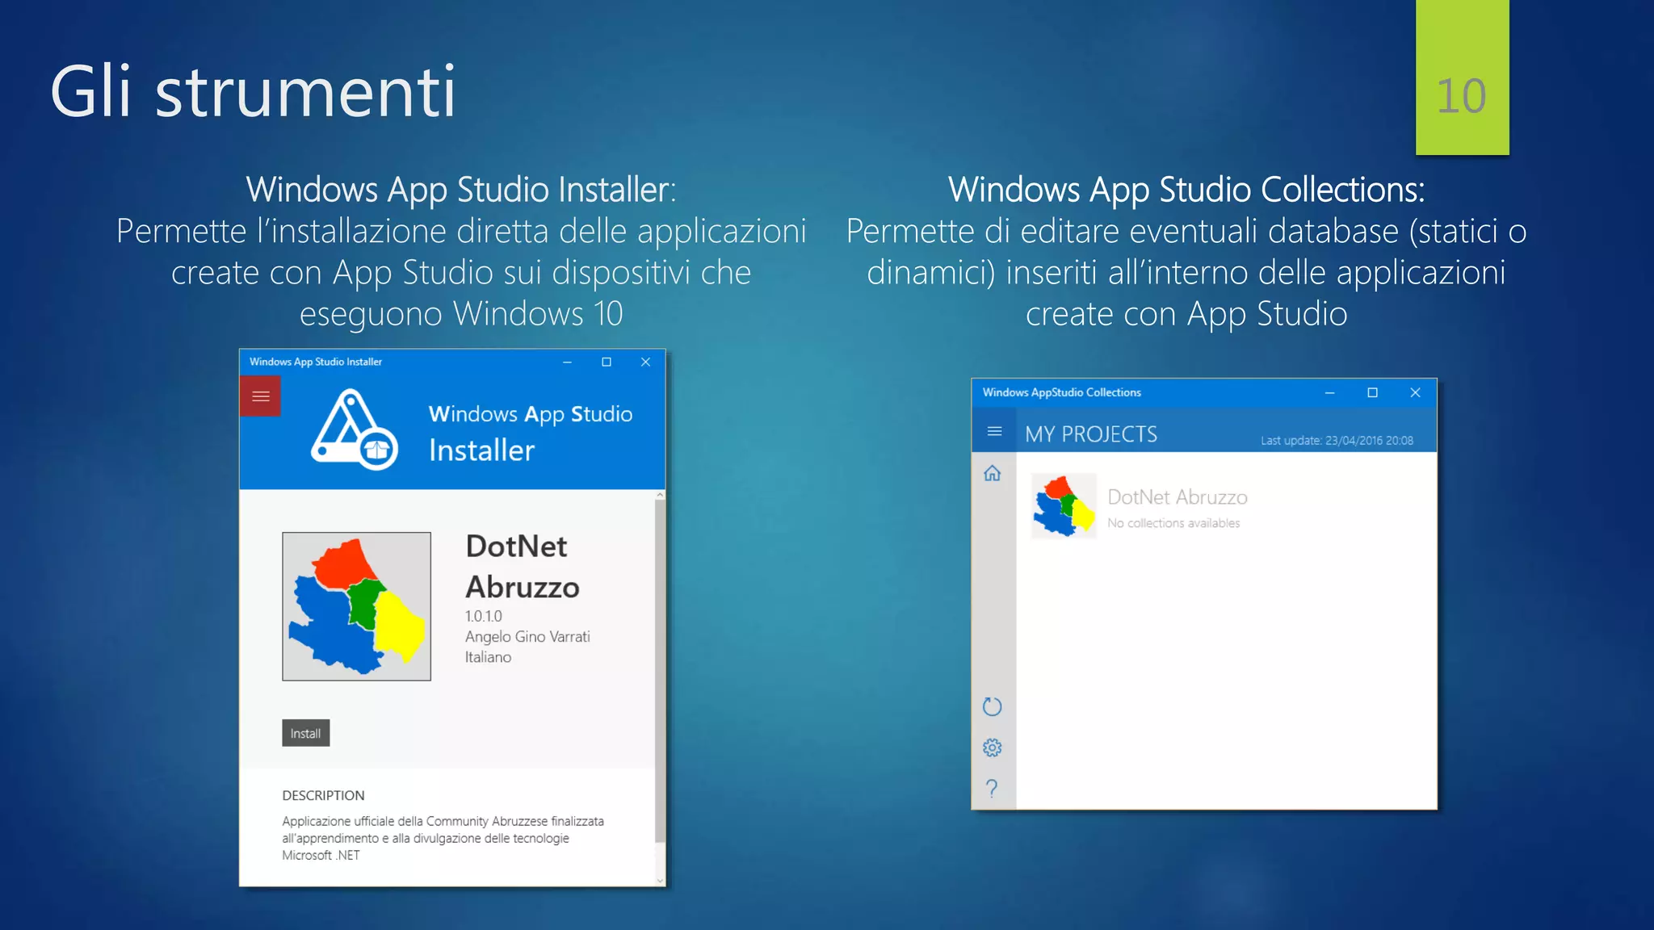Open hamburger menu in Collections window
Viewport: 1654px width, 930px height.
click(x=994, y=431)
